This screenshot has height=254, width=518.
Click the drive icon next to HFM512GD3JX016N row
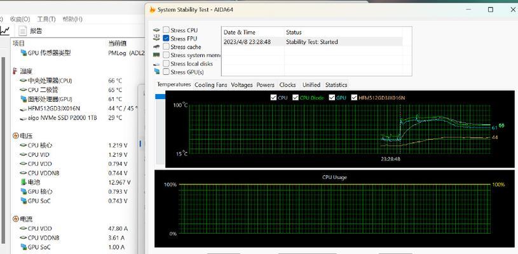24,109
